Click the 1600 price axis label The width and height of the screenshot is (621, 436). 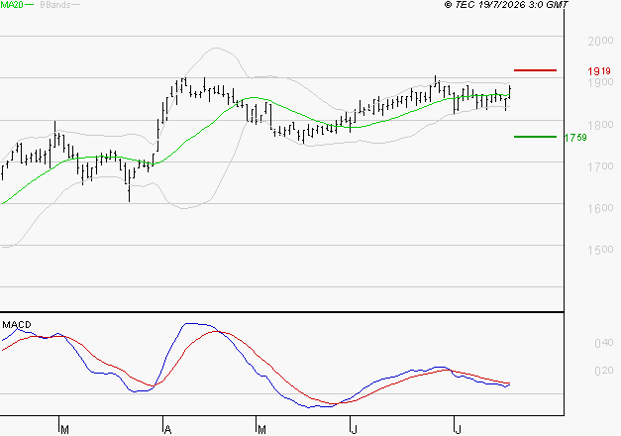click(x=600, y=208)
